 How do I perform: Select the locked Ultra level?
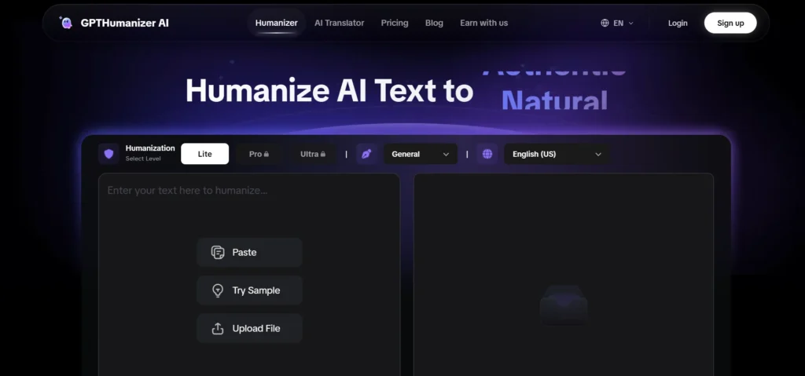313,154
